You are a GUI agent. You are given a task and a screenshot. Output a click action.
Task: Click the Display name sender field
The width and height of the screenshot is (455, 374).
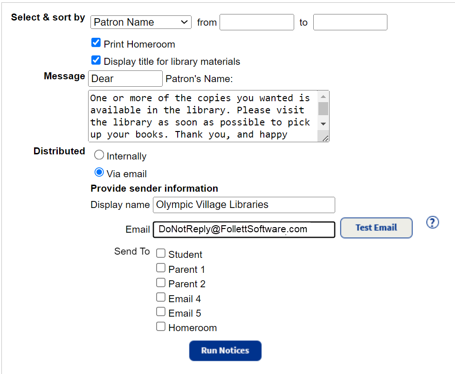coord(243,205)
